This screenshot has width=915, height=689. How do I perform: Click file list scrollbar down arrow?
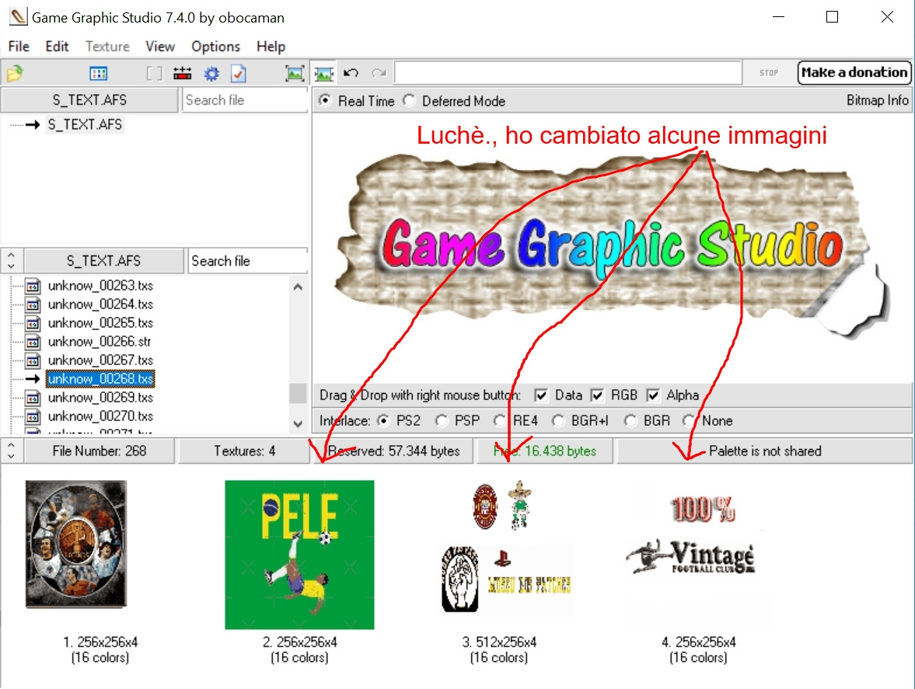point(298,424)
